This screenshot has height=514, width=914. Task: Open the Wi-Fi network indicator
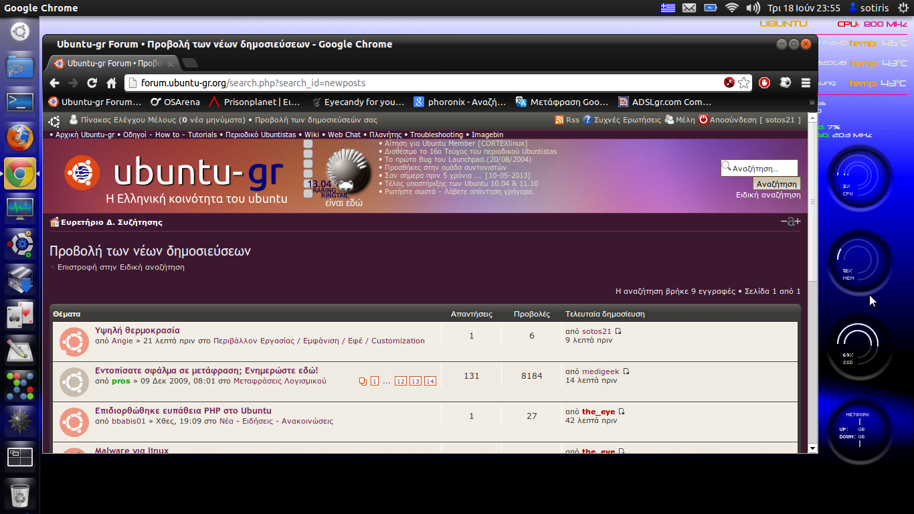[x=731, y=8]
